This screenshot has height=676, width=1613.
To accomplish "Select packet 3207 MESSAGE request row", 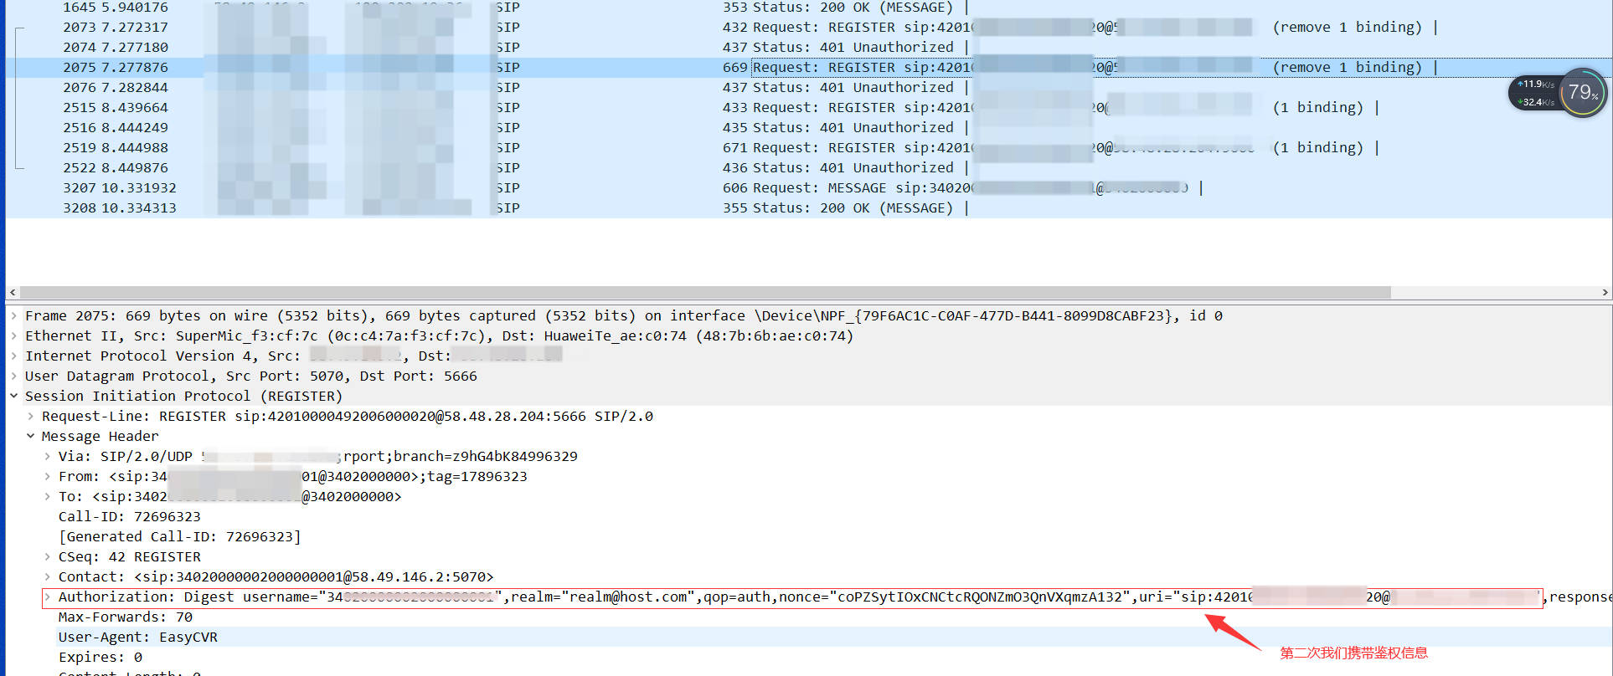I will point(808,188).
